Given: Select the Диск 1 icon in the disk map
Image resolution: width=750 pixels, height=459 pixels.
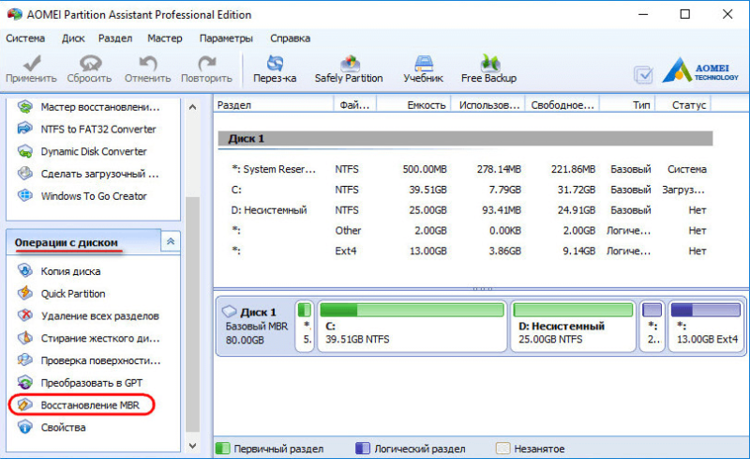Looking at the screenshot, I should click(230, 312).
